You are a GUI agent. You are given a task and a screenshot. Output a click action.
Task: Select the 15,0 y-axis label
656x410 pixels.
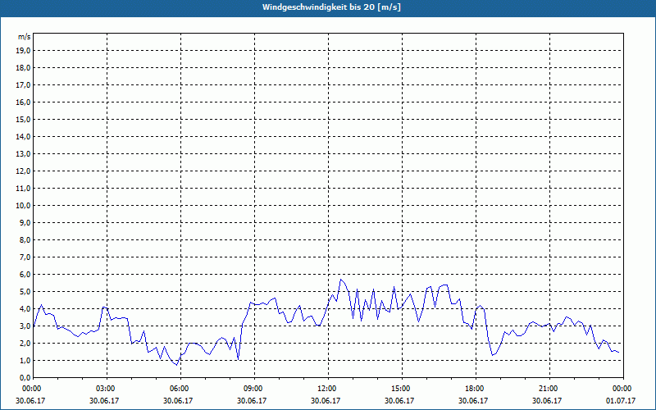(23, 119)
